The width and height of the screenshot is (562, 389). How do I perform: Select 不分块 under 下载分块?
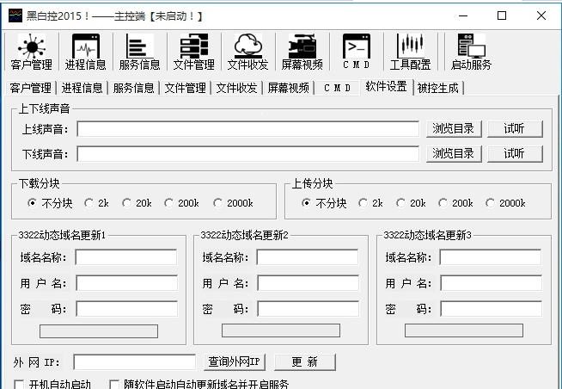pyautogui.click(x=50, y=203)
